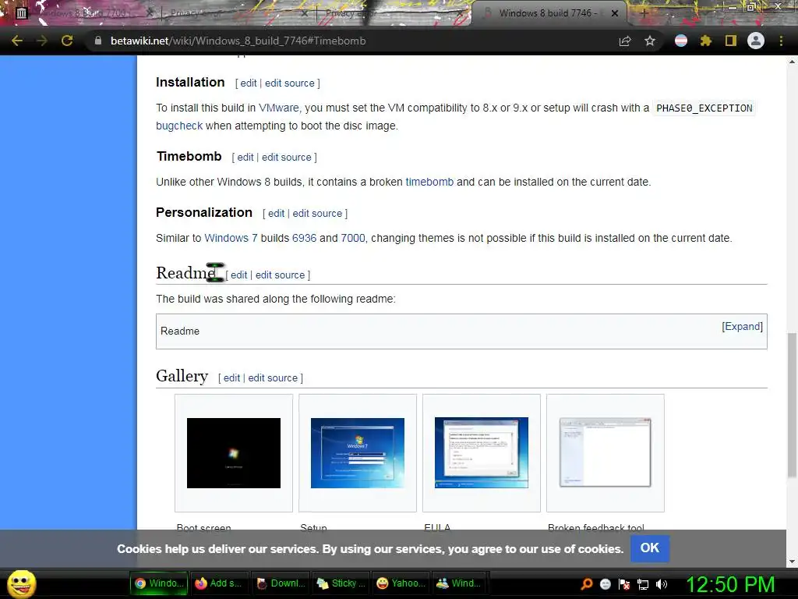
Task: Open the timebomb link
Action: point(429,182)
